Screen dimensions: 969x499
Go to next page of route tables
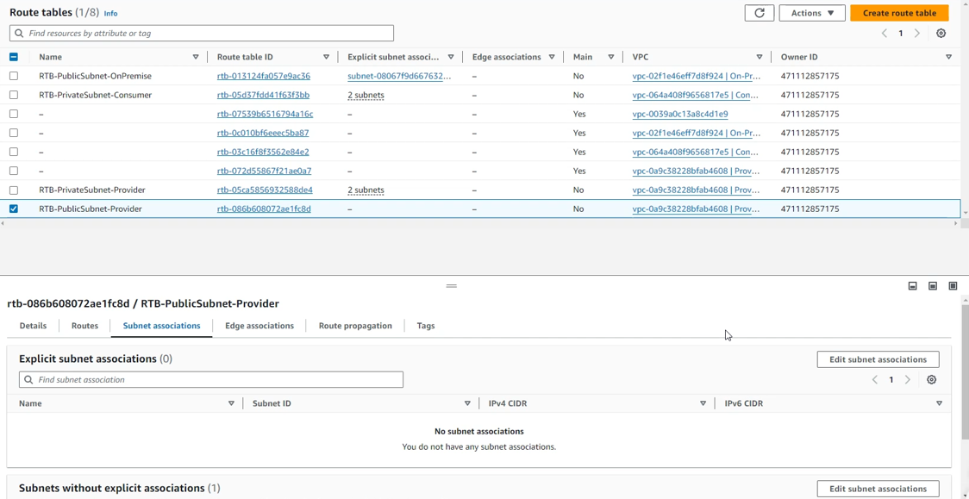coord(917,34)
